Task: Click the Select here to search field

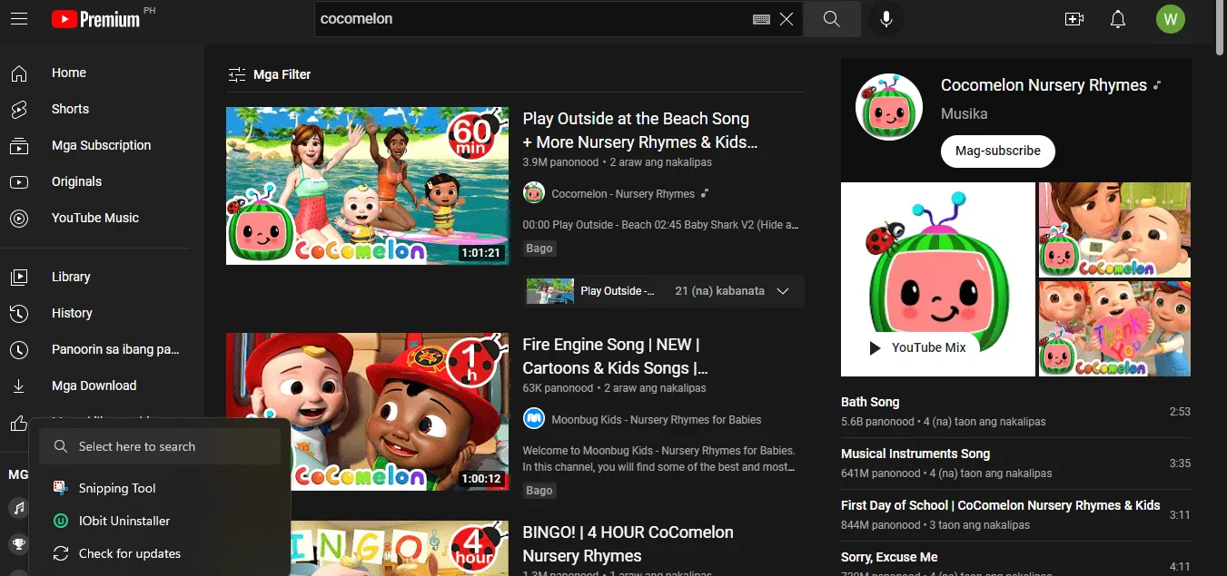Action: [160, 446]
